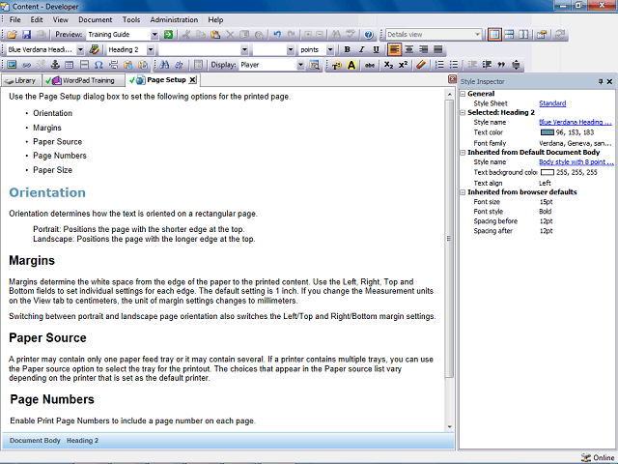Toggle center text alignment
This screenshot has width=618, height=464.
(x=409, y=49)
